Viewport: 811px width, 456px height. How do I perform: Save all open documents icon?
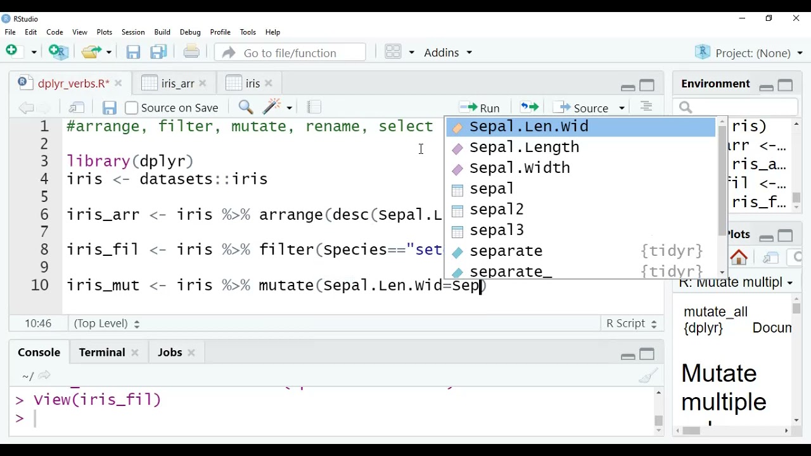tap(158, 52)
